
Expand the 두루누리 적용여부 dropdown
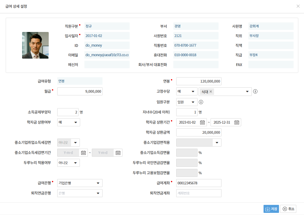click(68, 163)
